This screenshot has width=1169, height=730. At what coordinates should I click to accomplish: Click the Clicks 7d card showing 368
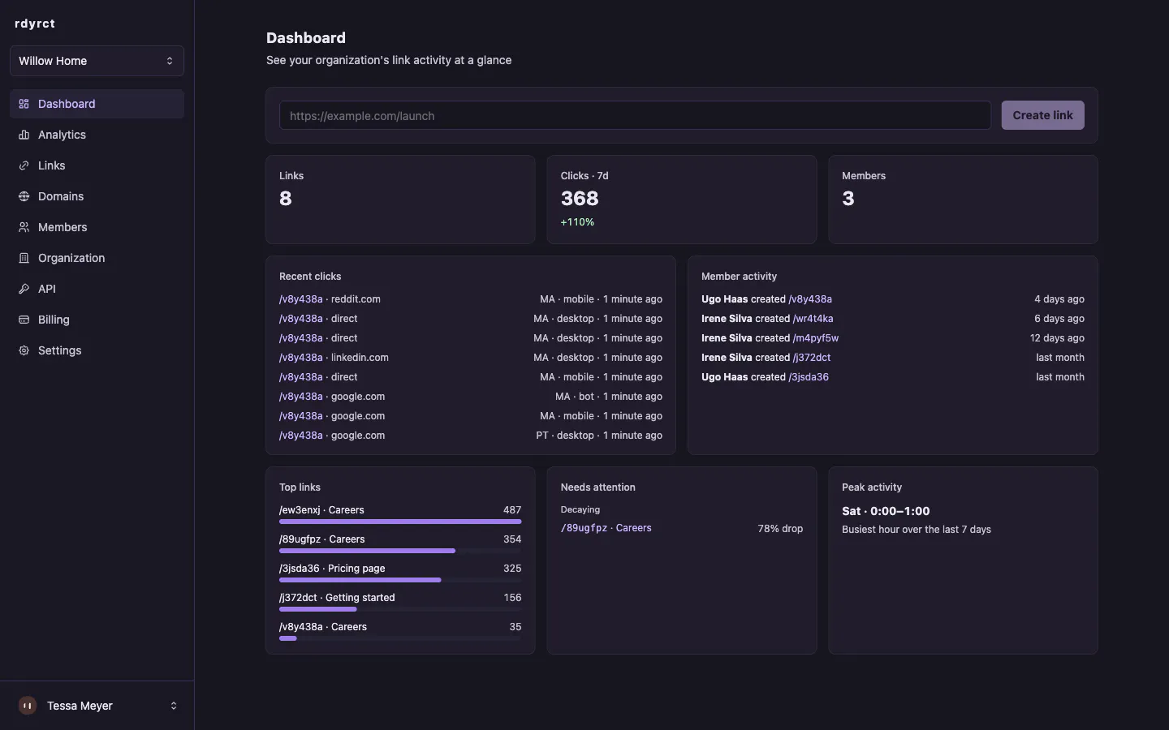(x=681, y=200)
